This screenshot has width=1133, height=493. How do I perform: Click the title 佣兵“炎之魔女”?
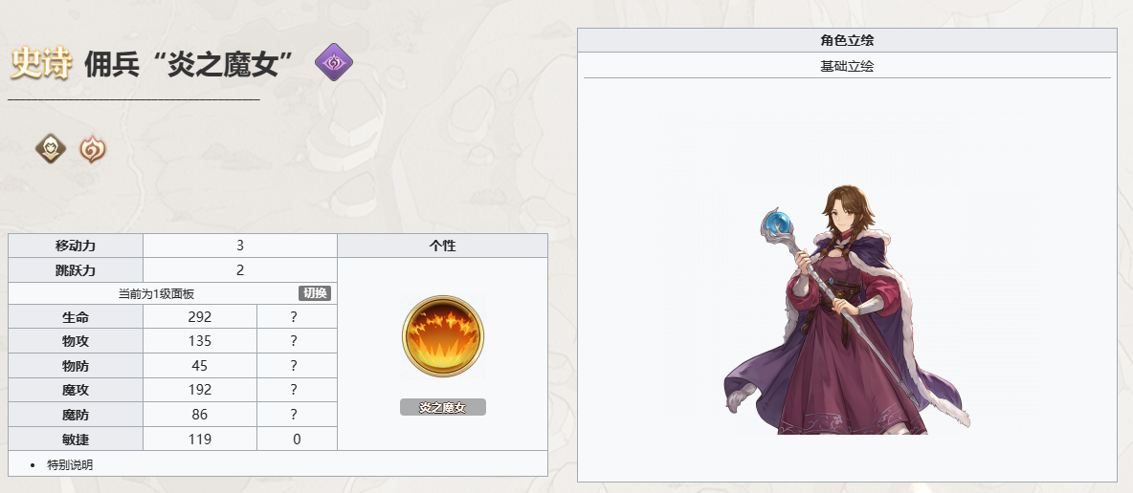189,65
